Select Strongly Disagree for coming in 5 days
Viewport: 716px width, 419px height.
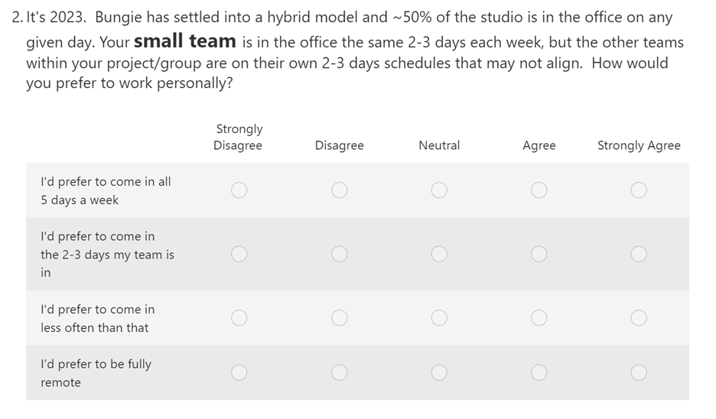[x=239, y=190]
